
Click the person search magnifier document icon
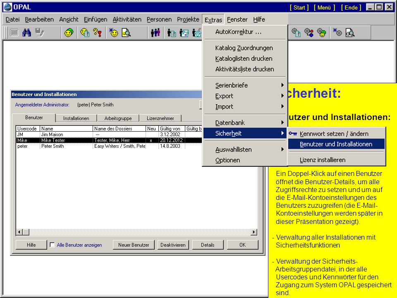point(126,32)
